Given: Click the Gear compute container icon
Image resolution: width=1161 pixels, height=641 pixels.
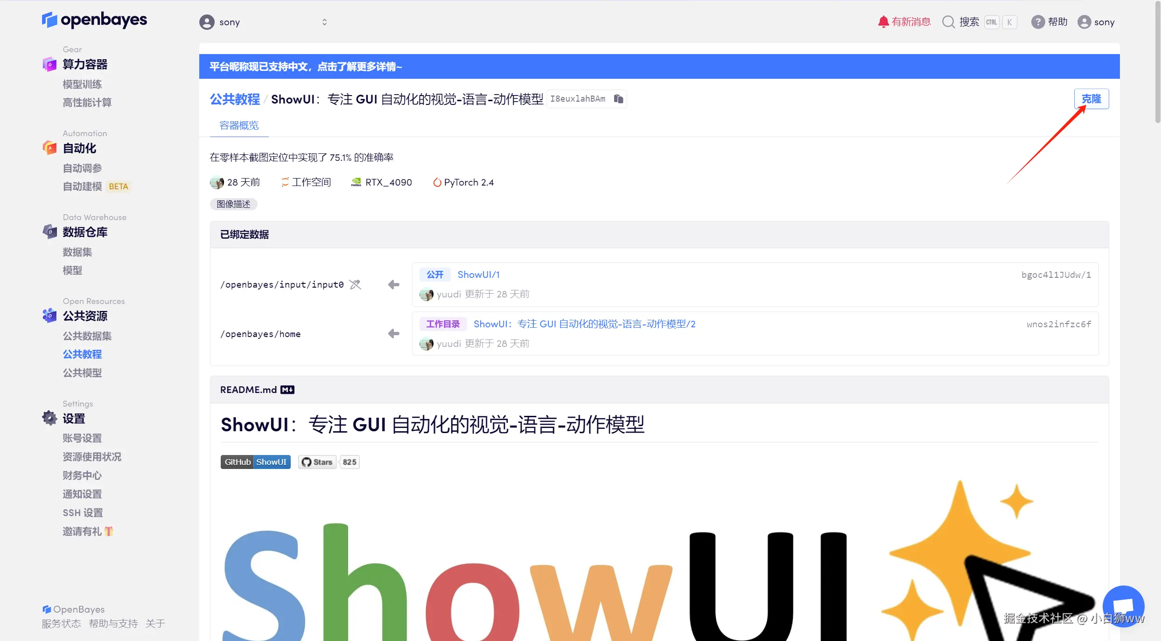Looking at the screenshot, I should coord(49,64).
